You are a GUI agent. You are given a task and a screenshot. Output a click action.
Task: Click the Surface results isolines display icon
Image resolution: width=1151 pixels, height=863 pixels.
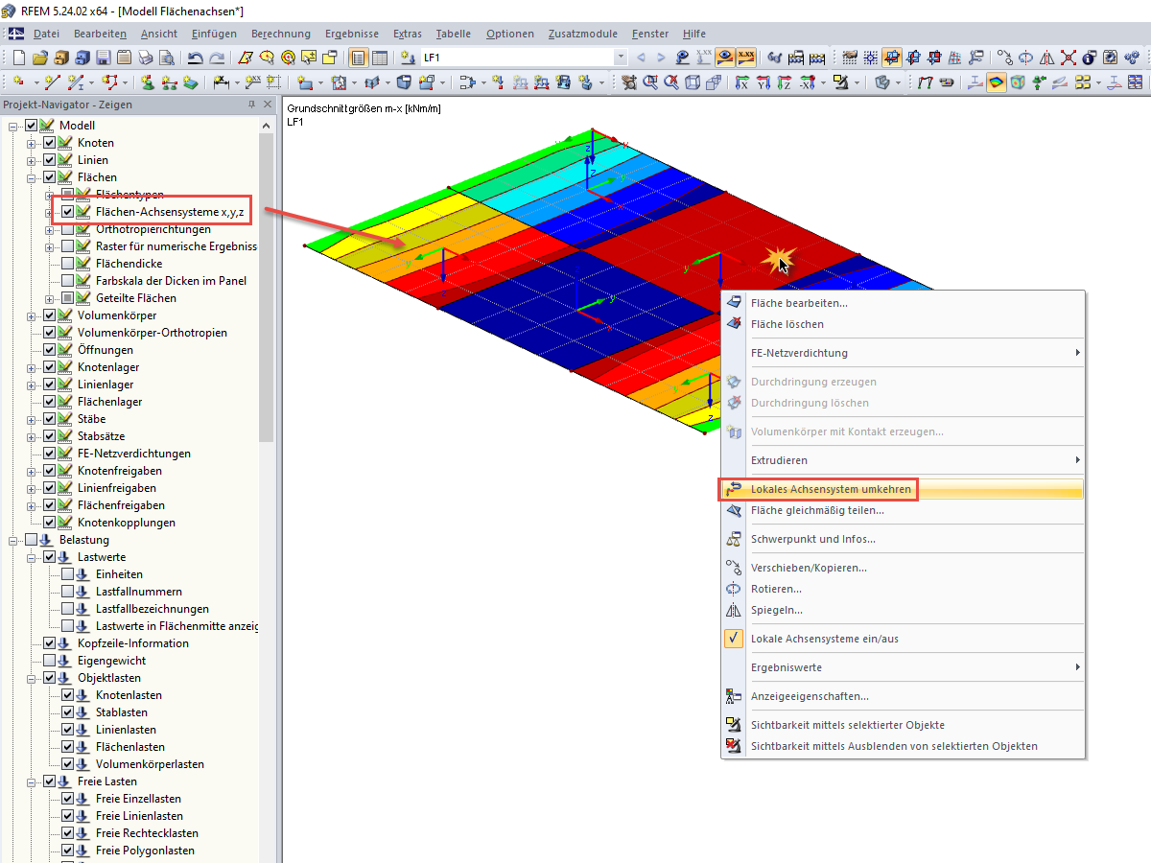[997, 82]
